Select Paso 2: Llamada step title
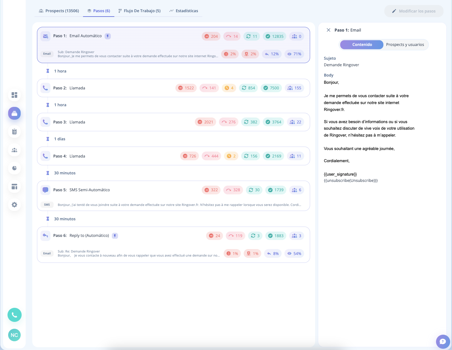 click(x=69, y=88)
